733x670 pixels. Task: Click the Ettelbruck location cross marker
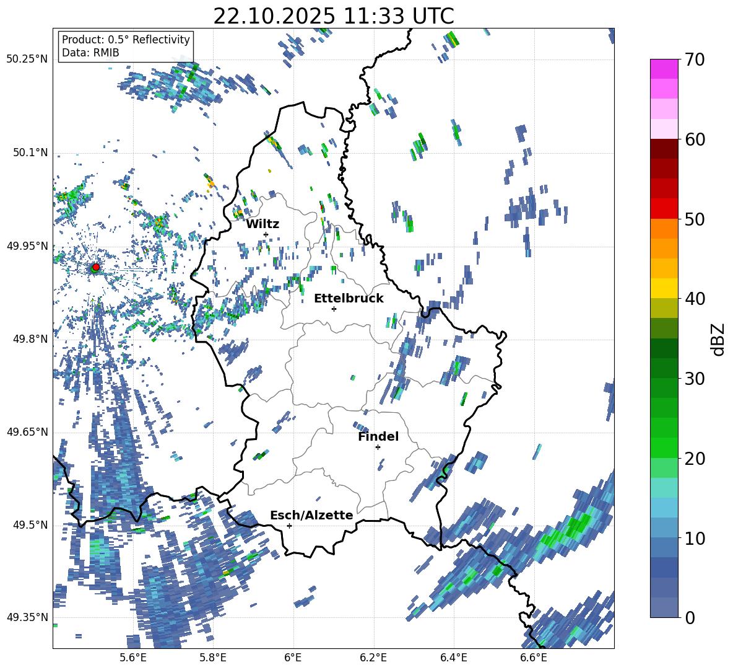(334, 309)
